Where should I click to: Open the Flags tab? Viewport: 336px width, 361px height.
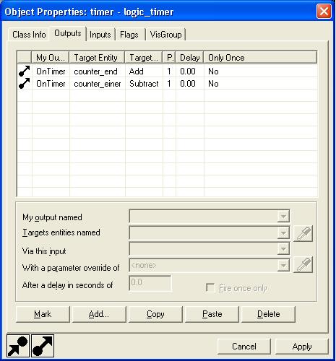point(129,35)
